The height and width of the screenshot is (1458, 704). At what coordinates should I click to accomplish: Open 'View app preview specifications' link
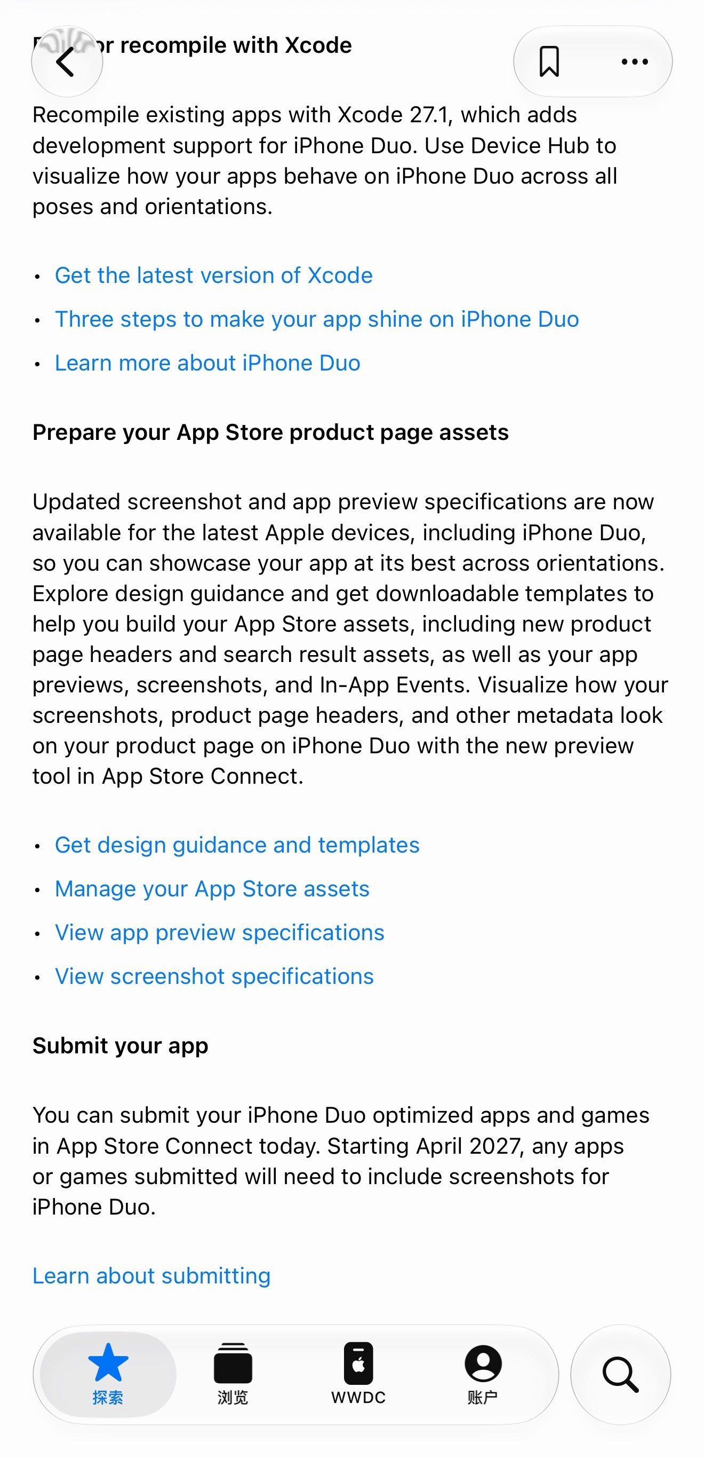[x=219, y=932]
